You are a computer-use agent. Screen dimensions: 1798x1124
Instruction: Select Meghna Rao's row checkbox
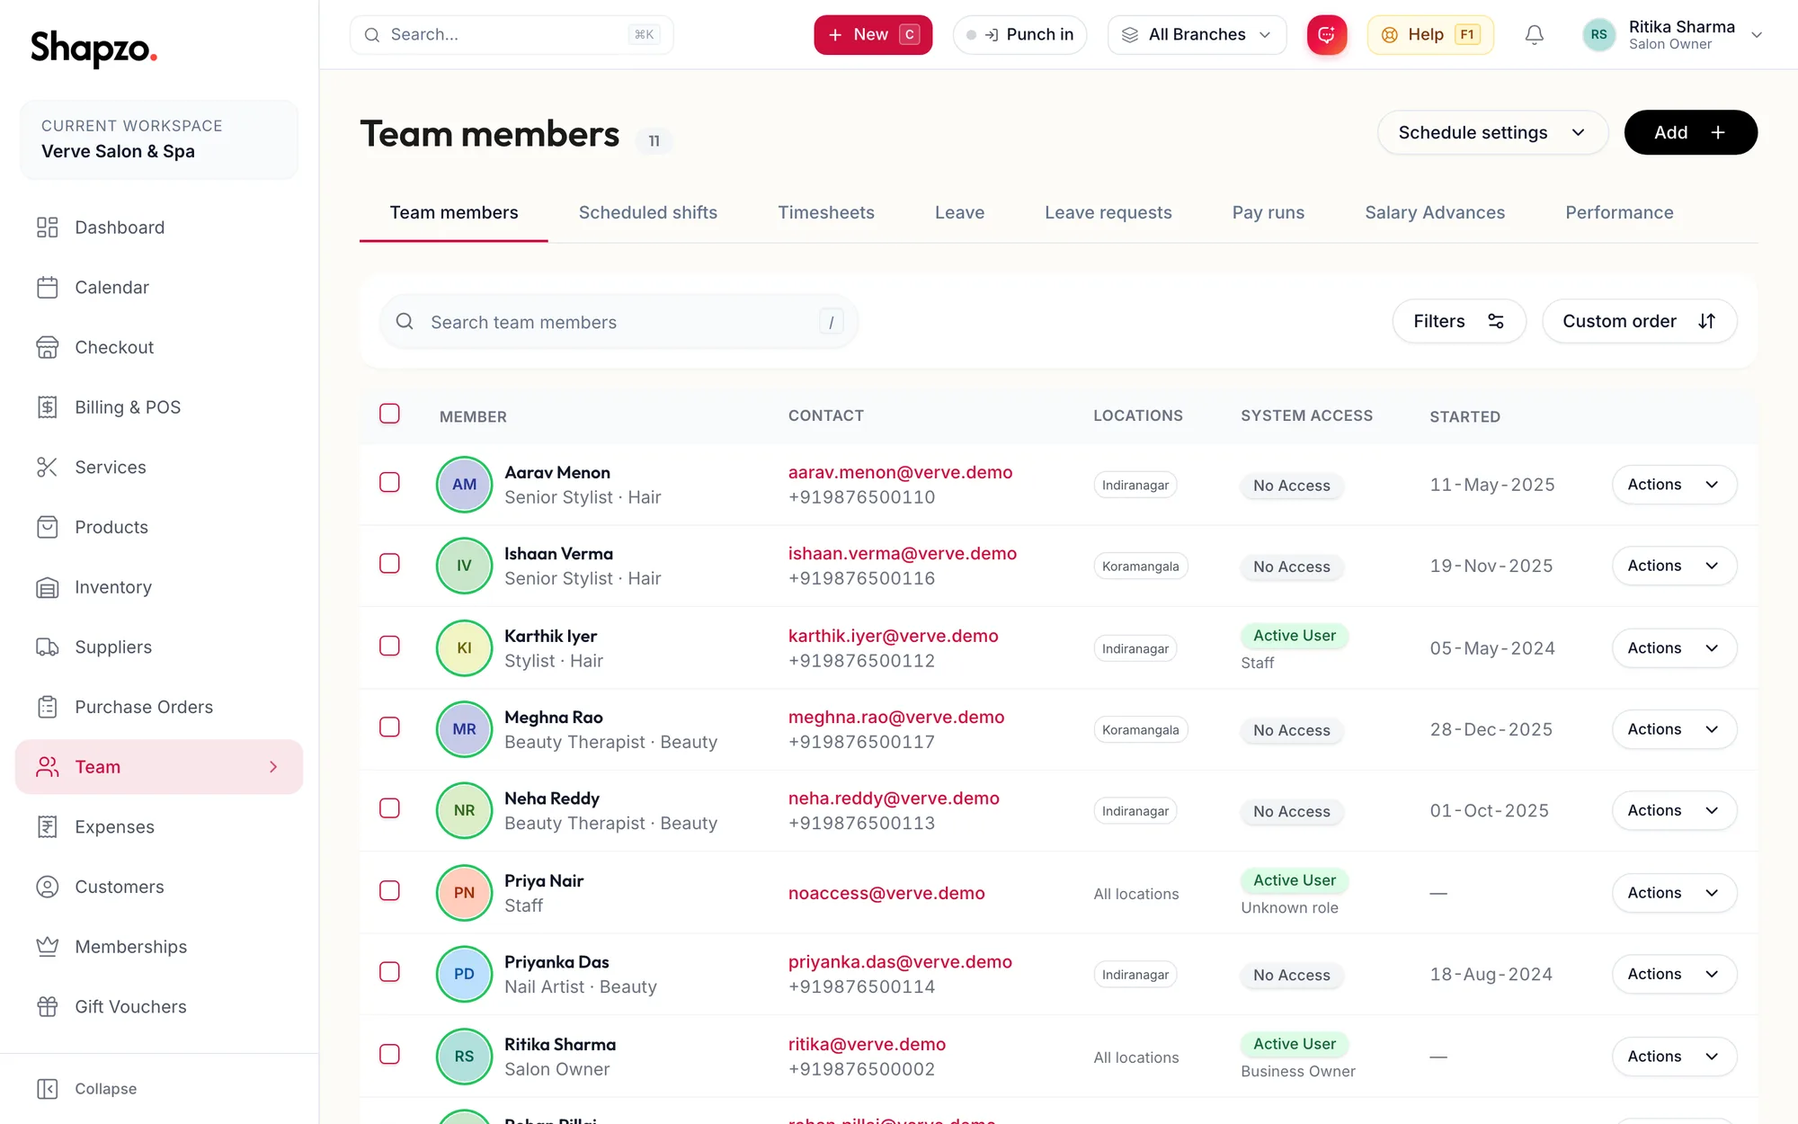(x=389, y=727)
